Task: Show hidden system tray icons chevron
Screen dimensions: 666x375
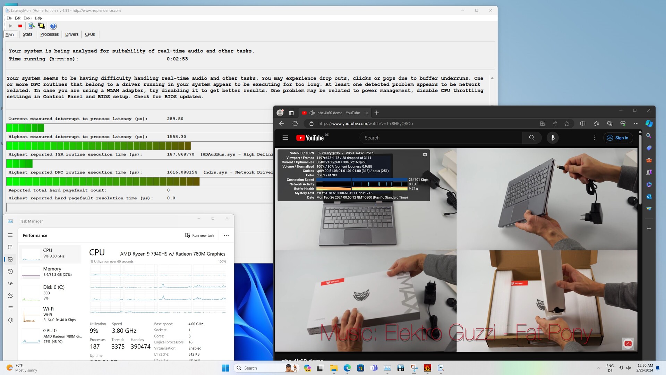Action: (598, 368)
